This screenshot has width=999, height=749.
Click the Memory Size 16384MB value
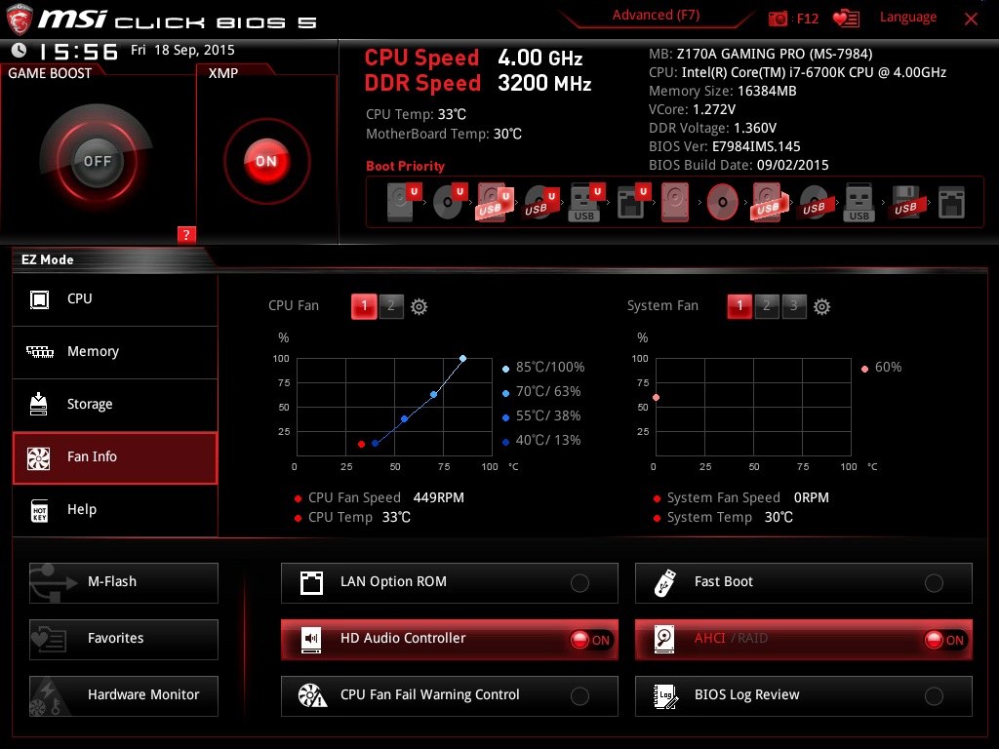click(767, 91)
